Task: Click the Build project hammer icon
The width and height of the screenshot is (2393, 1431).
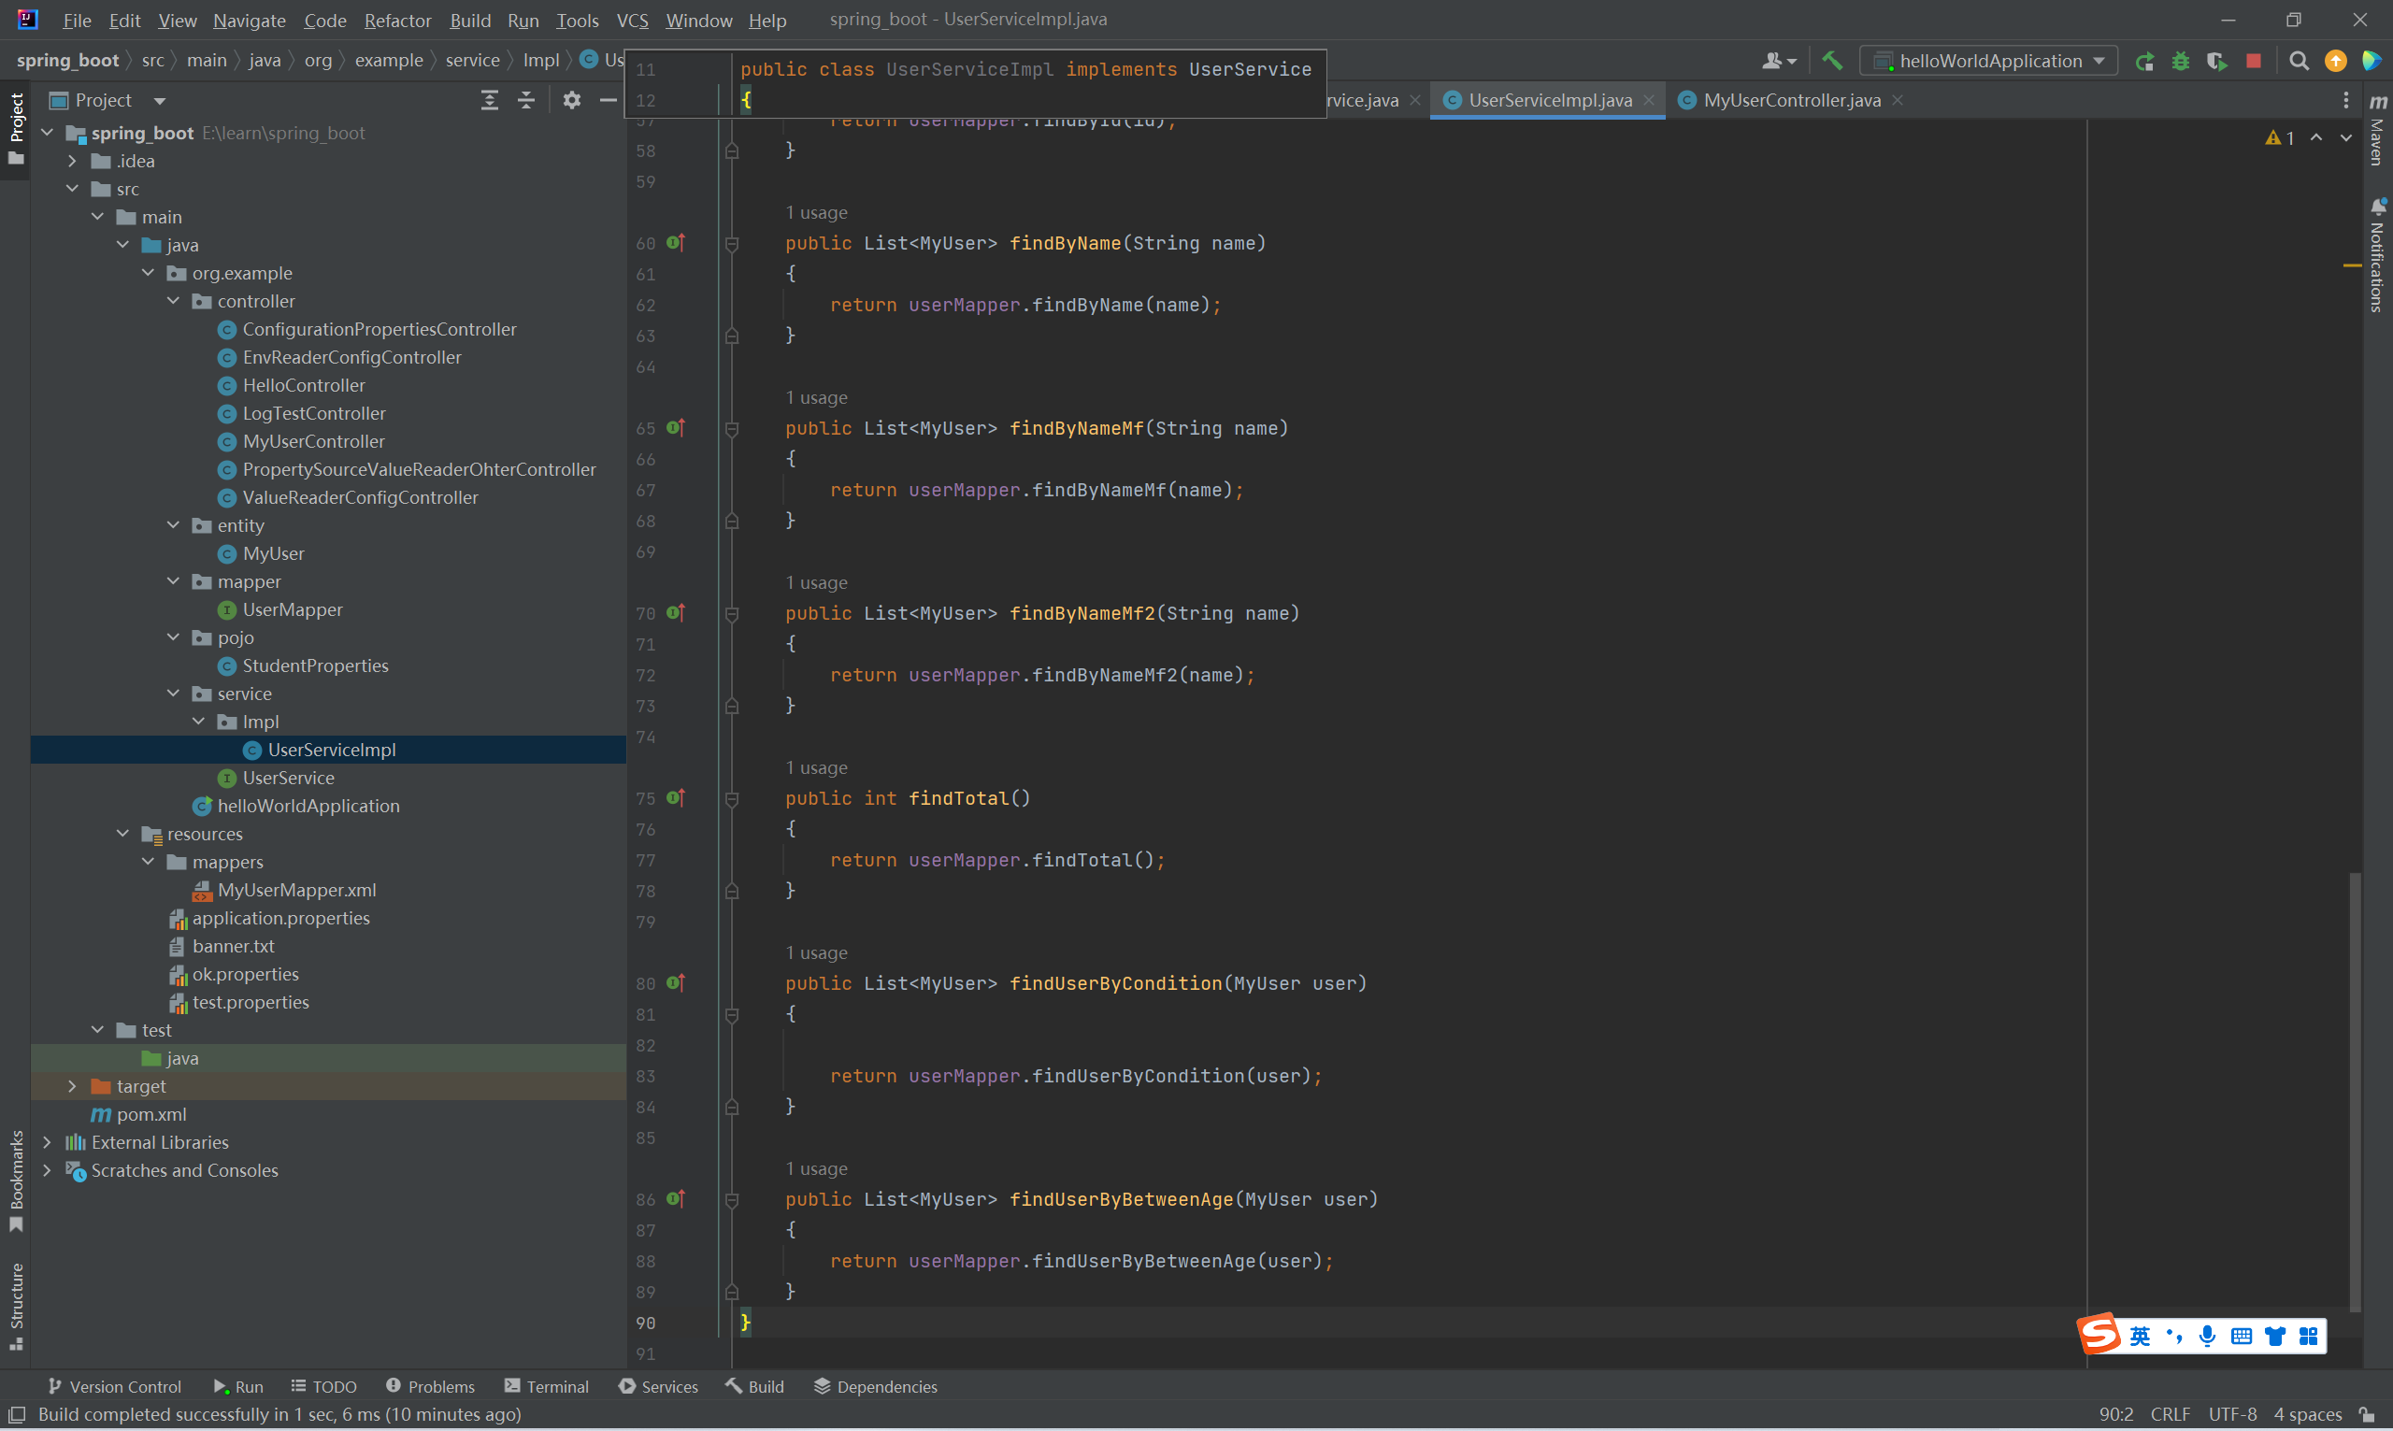Action: [x=1832, y=61]
